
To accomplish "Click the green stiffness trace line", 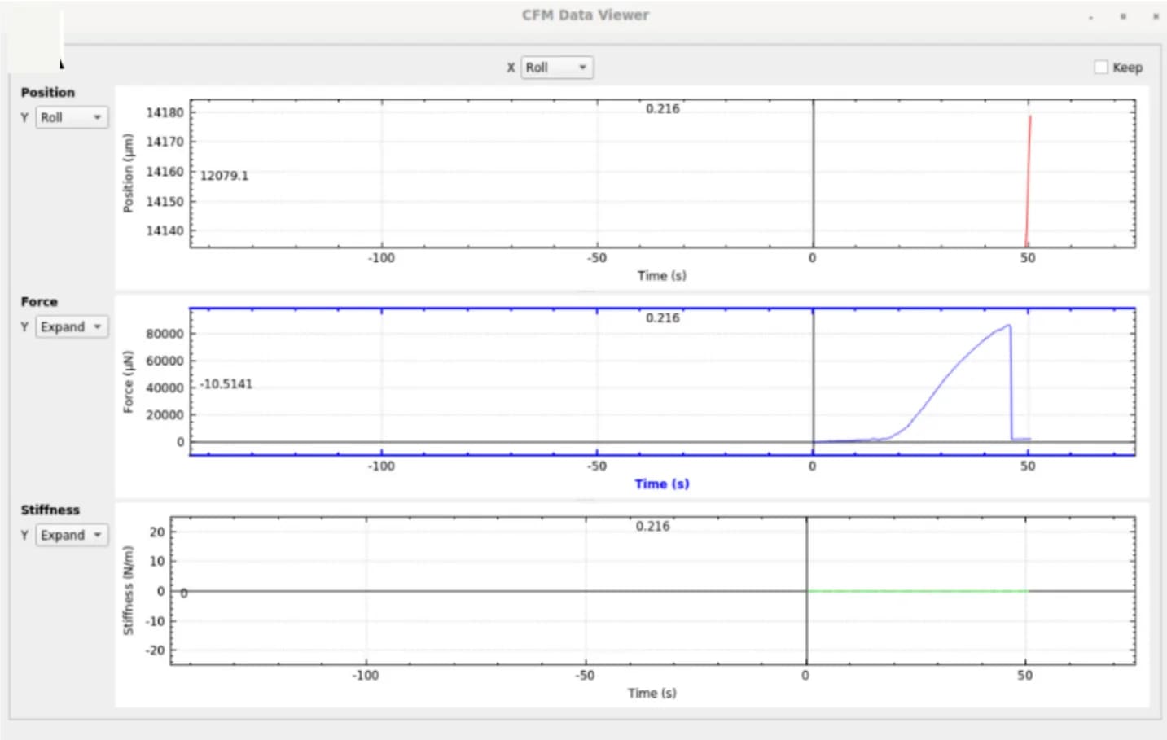I will (x=917, y=591).
